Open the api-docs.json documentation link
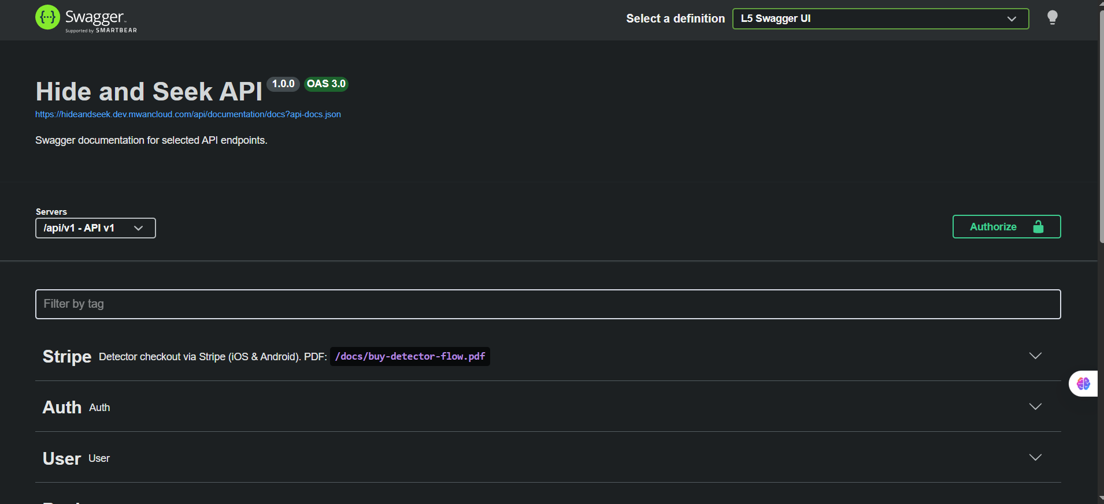 pos(188,114)
